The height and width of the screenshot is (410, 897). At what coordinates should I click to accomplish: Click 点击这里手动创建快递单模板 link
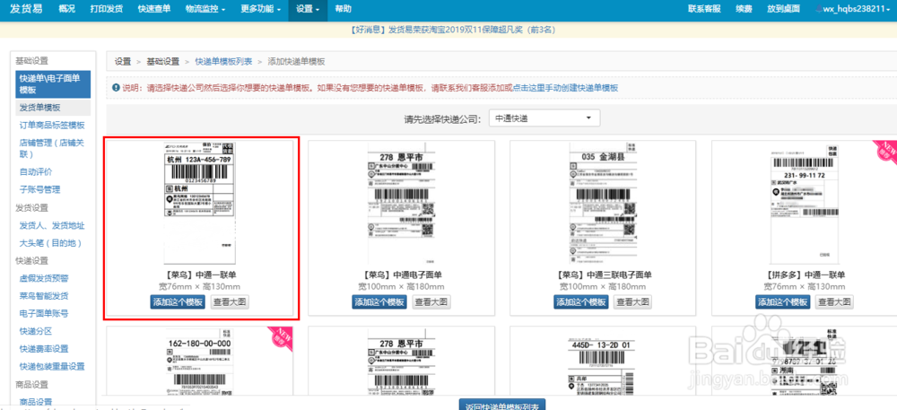[x=566, y=88]
